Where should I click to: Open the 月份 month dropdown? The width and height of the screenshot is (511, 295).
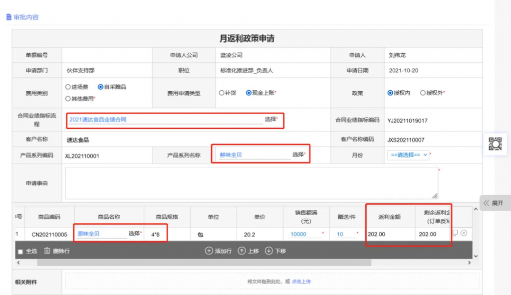408,155
